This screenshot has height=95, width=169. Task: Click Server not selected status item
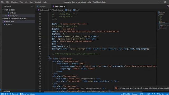point(27,94)
